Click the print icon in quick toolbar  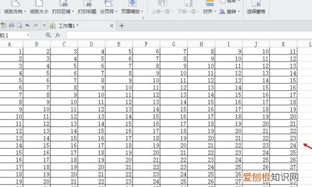point(11,25)
